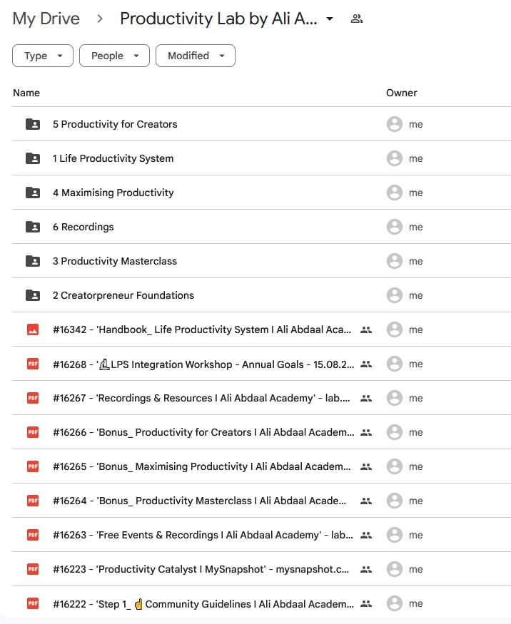
Task: Click the Owner column header
Action: tap(401, 93)
